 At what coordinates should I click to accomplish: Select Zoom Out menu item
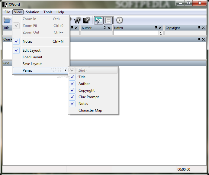[41, 32]
